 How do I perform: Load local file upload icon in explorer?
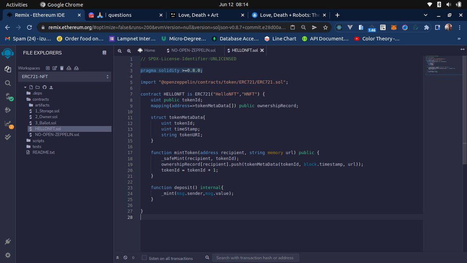point(51,87)
